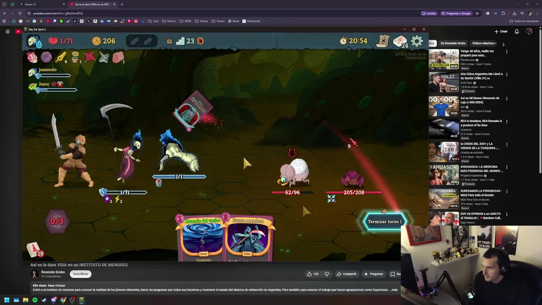This screenshot has width=542, height=305.
Task: Bookmark this page with star icon
Action: [477, 13]
